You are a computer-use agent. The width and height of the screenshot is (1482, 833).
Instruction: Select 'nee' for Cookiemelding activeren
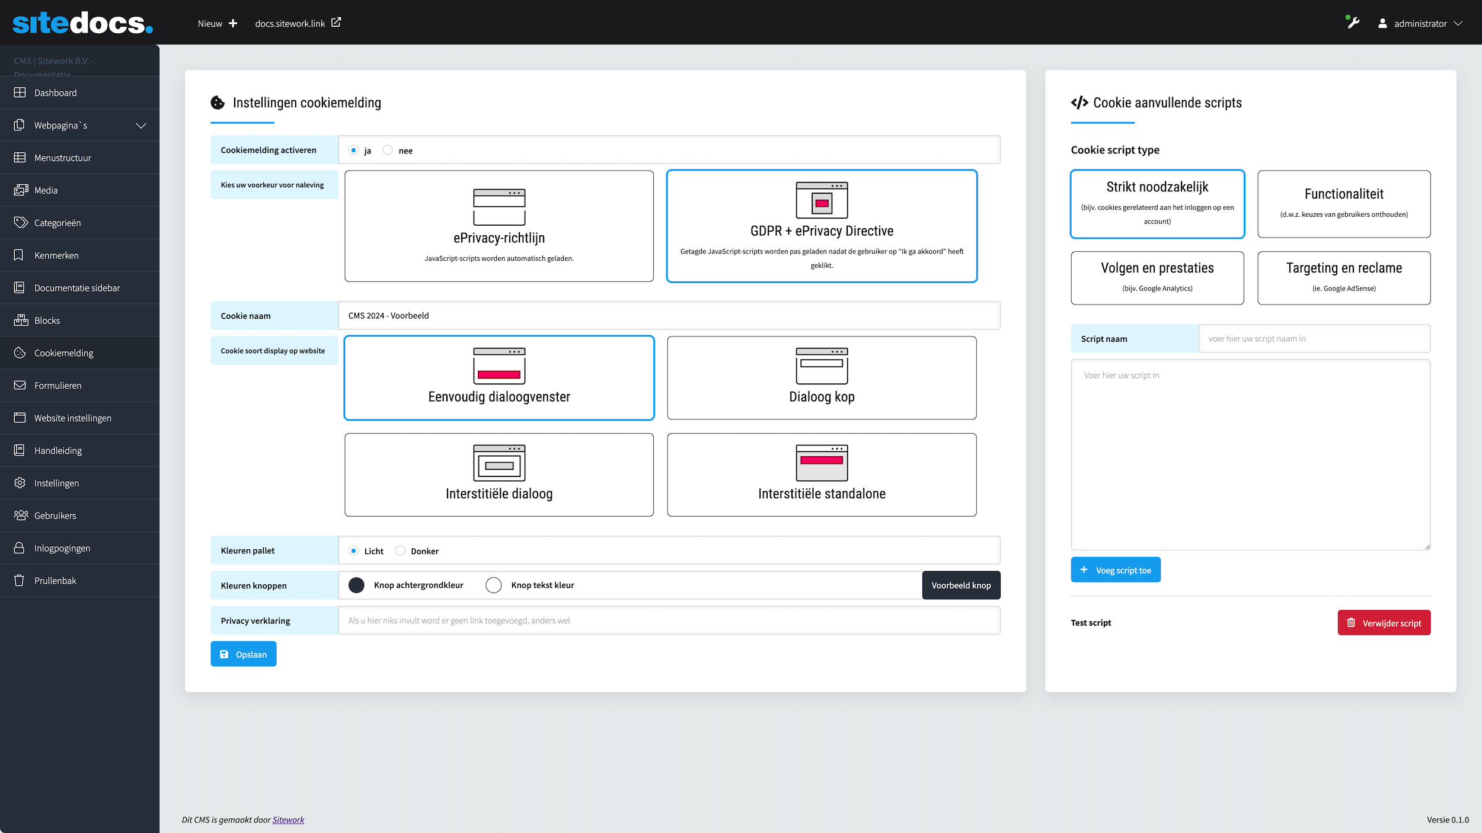coord(388,150)
